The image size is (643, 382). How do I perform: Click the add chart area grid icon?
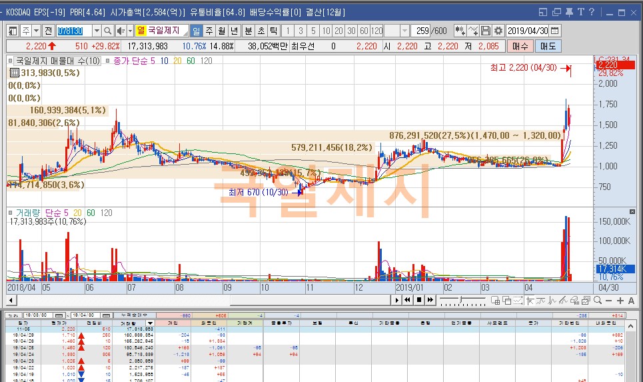tap(495, 301)
